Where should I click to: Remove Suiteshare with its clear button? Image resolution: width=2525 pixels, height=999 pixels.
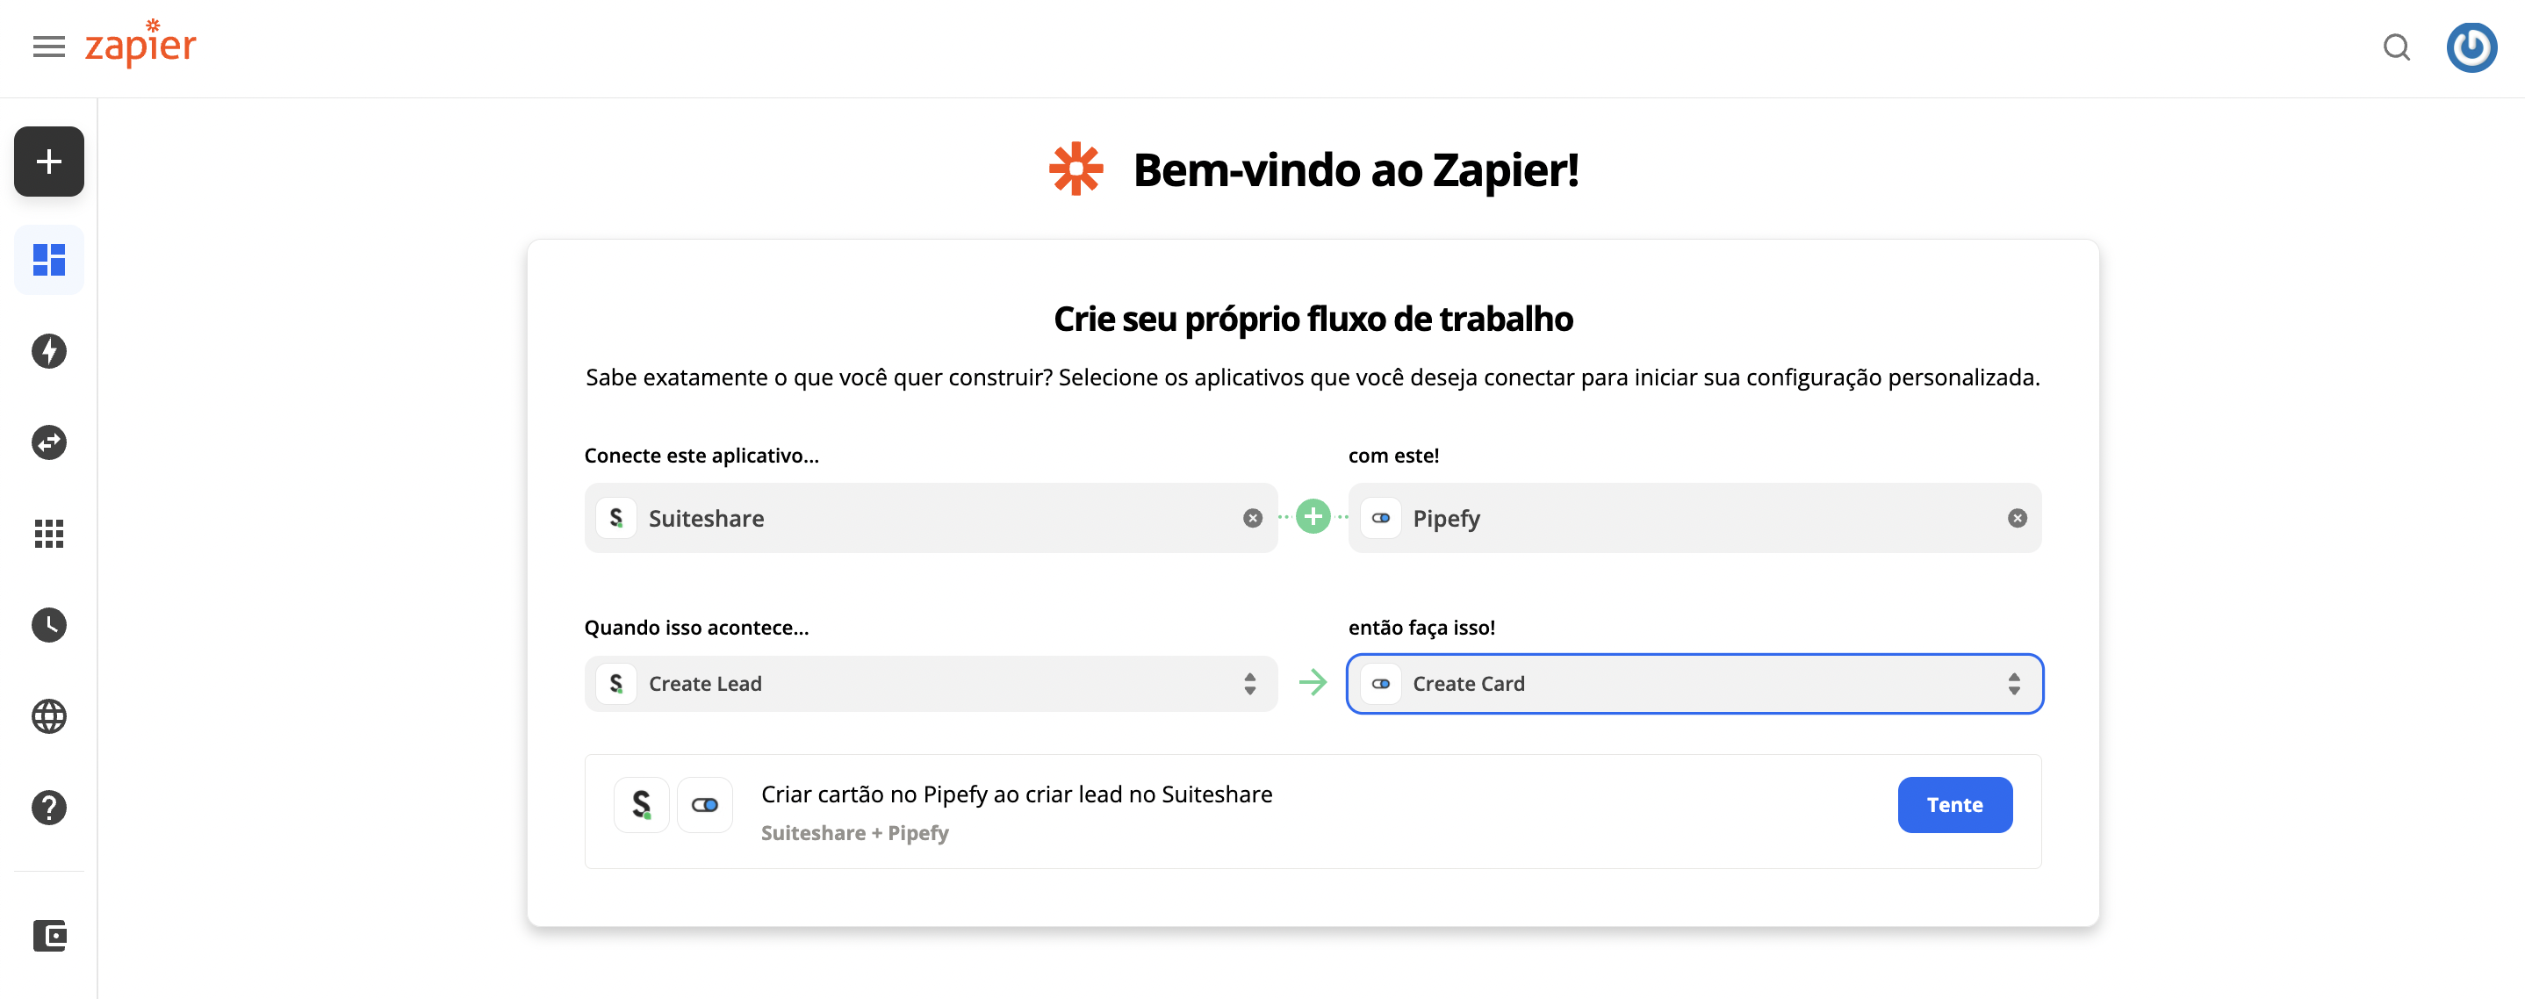click(x=1252, y=518)
